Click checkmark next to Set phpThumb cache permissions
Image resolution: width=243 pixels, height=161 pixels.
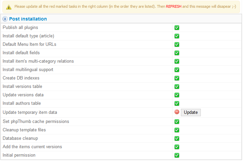click(x=177, y=122)
